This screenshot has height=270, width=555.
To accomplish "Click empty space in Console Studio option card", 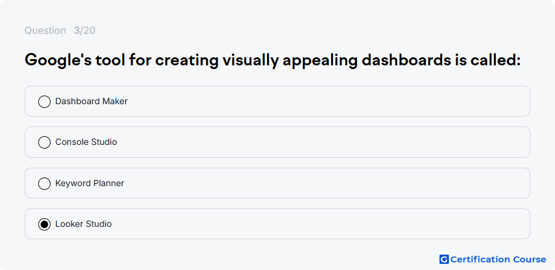I will [319, 142].
